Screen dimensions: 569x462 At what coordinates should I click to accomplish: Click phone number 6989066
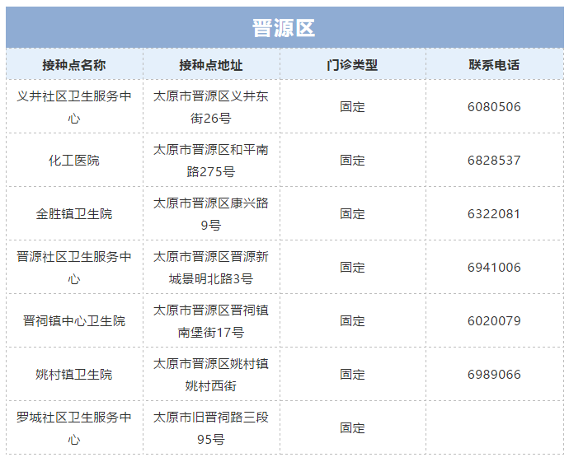click(x=494, y=375)
